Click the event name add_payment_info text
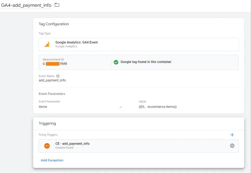 (52, 80)
